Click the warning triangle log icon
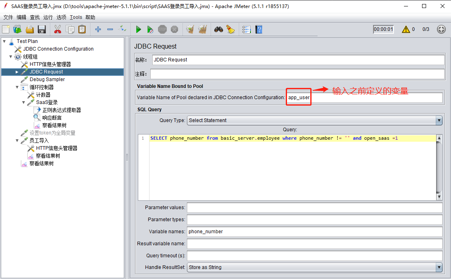 (x=406, y=29)
